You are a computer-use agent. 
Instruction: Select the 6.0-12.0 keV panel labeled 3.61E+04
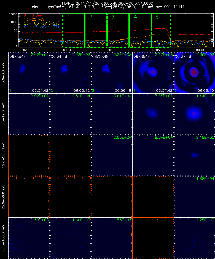(112, 114)
